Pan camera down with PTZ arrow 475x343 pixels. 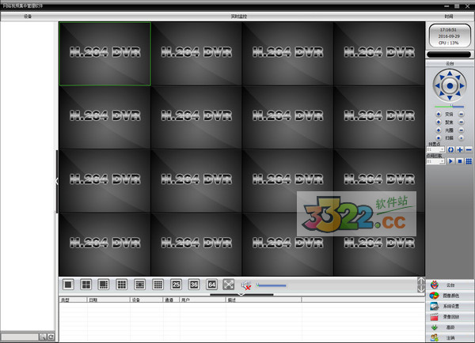pos(450,98)
